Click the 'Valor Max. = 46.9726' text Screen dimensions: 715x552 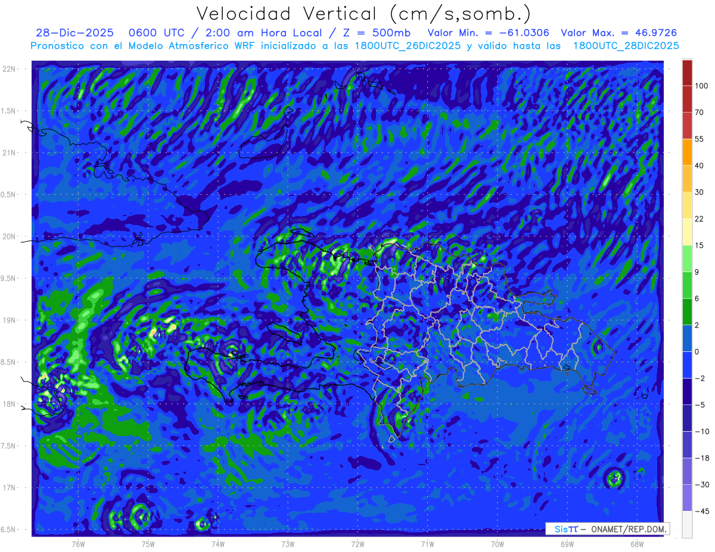[x=619, y=33]
